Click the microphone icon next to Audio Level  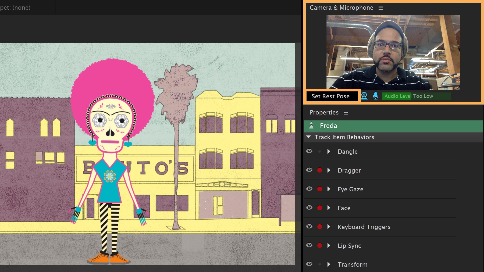(375, 96)
